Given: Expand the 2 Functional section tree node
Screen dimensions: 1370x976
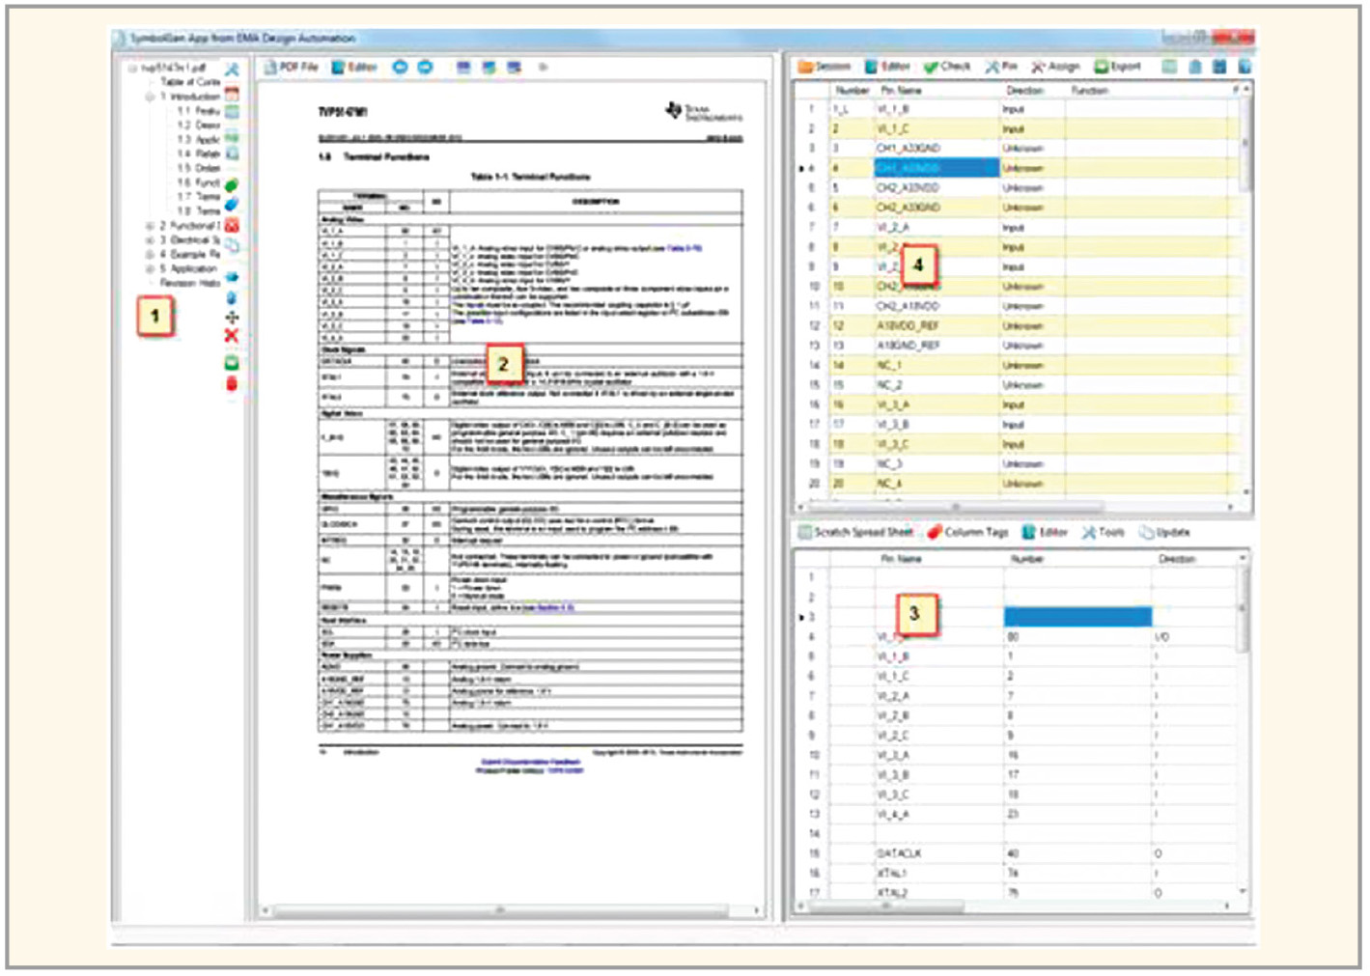Looking at the screenshot, I should point(150,226).
